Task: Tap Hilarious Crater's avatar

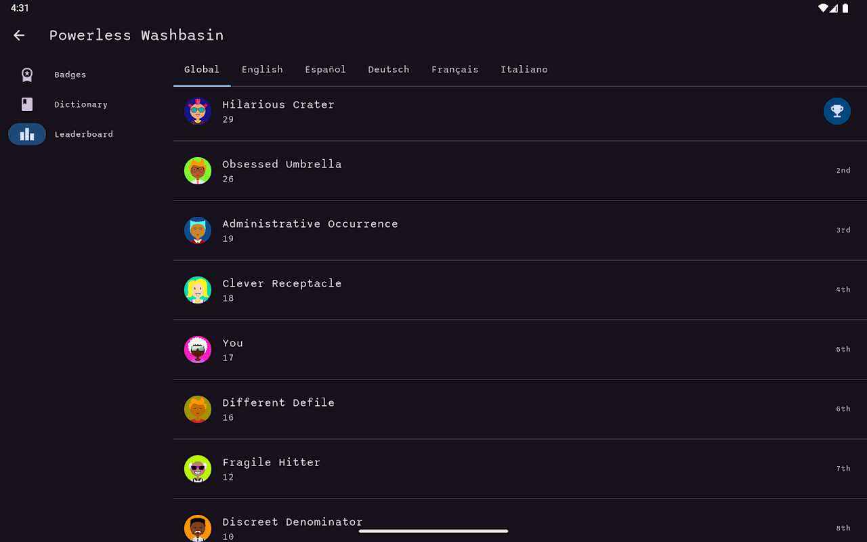Action: point(198,111)
